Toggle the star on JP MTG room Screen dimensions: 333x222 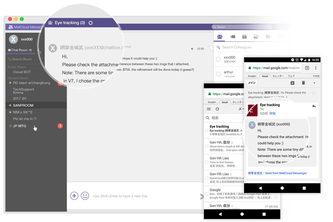[10, 126]
